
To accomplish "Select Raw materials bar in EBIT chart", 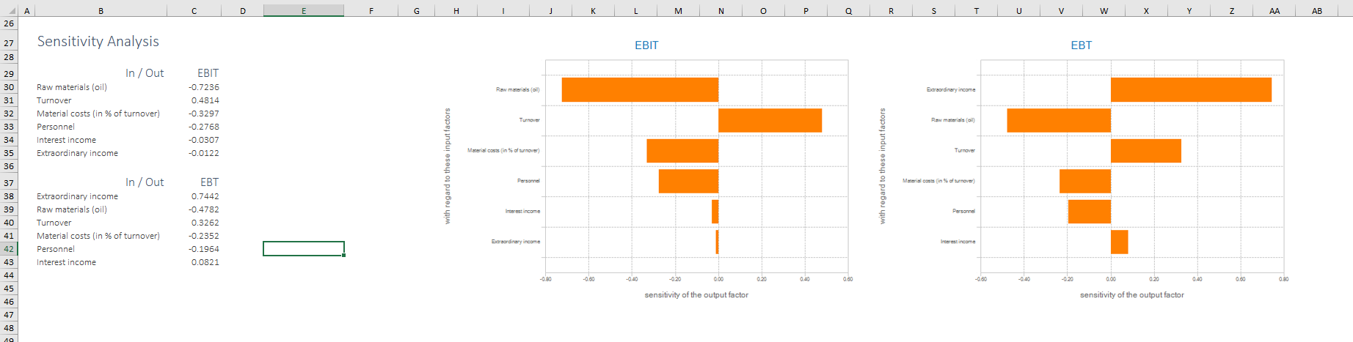I will (x=640, y=89).
